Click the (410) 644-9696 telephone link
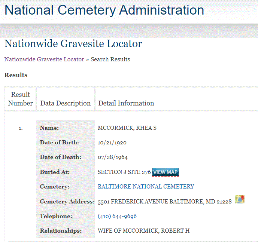 (x=117, y=216)
